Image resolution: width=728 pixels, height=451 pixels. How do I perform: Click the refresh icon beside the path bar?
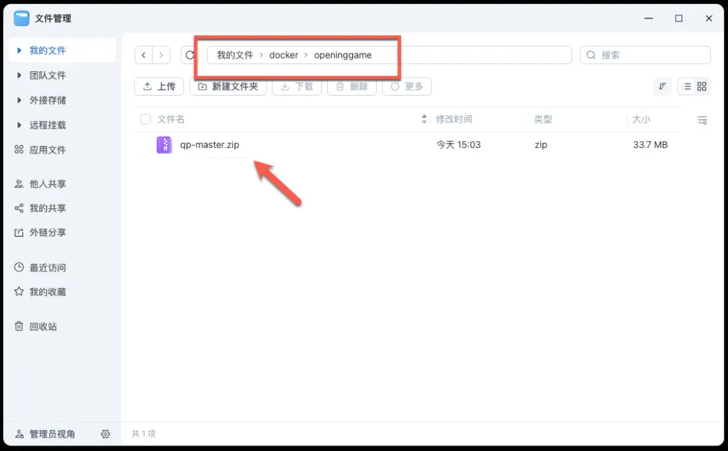click(189, 55)
